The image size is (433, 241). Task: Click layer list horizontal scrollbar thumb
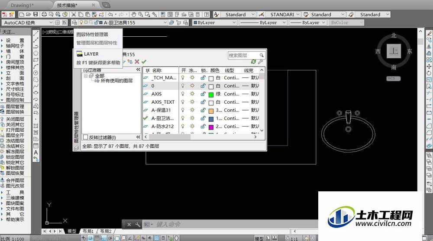[x=170, y=136]
